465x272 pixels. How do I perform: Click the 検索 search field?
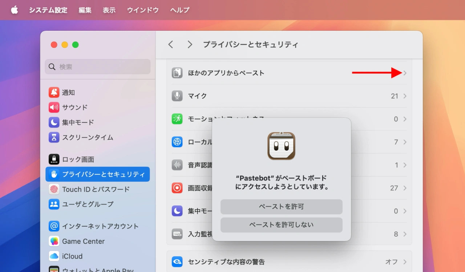[x=102, y=67]
